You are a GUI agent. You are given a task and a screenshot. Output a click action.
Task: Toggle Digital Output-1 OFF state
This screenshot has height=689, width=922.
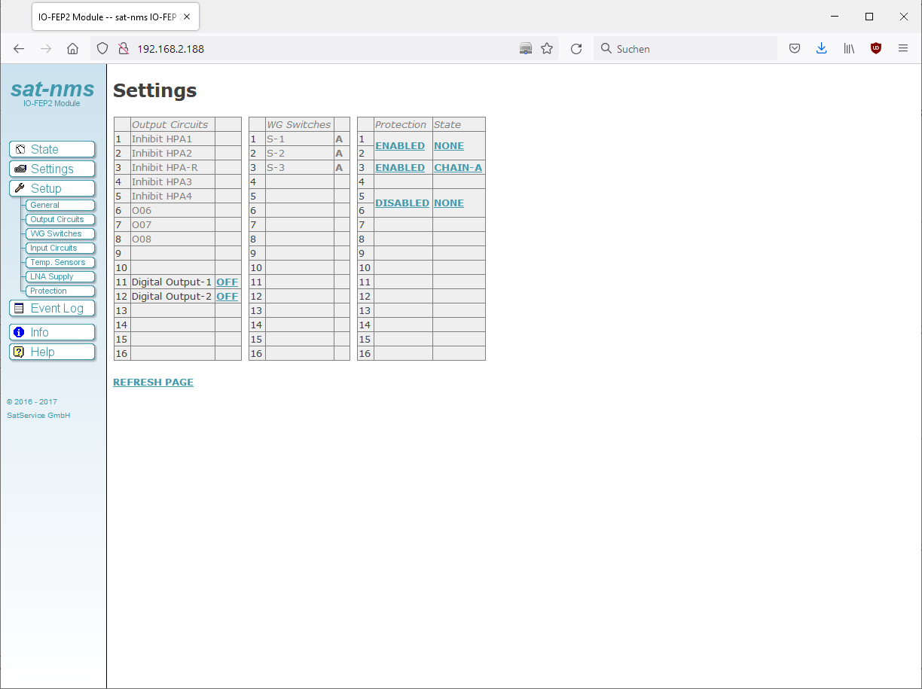pyautogui.click(x=227, y=282)
